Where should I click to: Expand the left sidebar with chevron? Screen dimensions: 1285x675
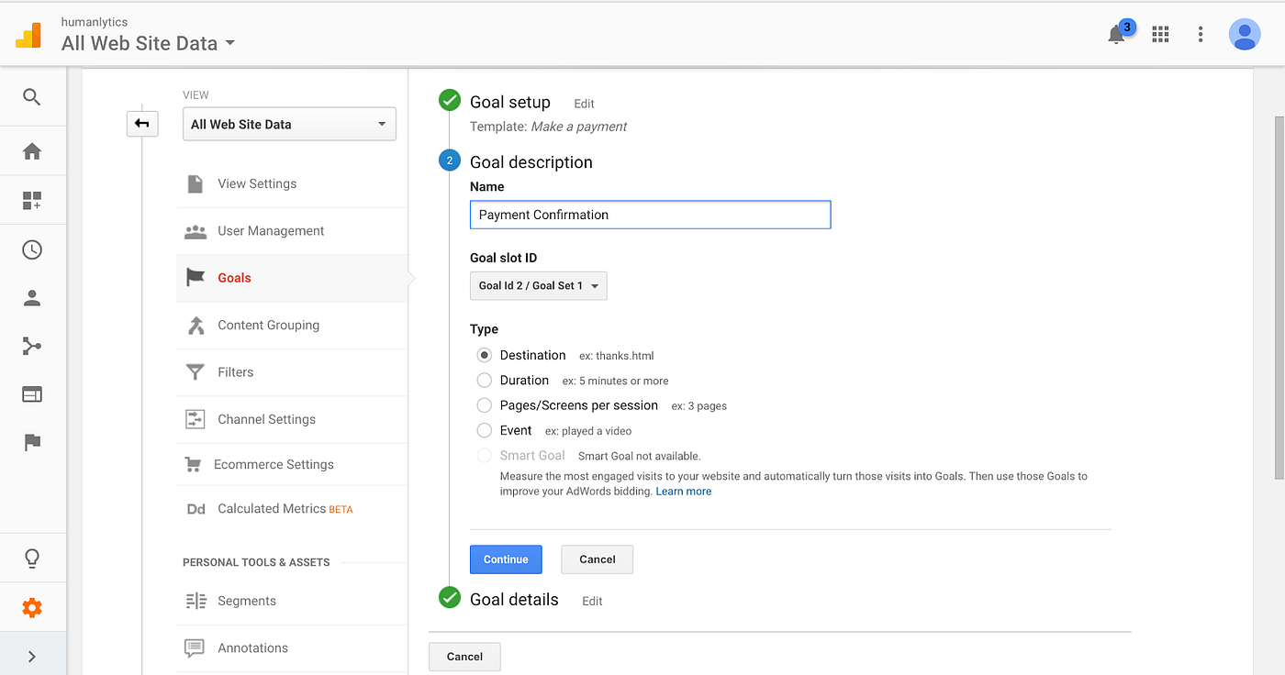click(x=32, y=656)
